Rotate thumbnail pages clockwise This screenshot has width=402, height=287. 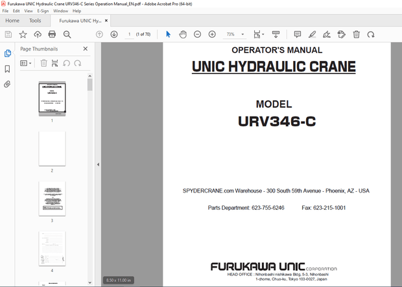78,63
